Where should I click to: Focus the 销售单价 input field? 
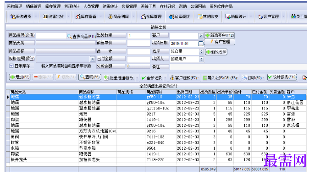138,44
